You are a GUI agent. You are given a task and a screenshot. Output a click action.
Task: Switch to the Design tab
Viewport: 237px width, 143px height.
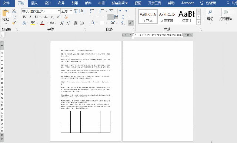coord(48,3)
